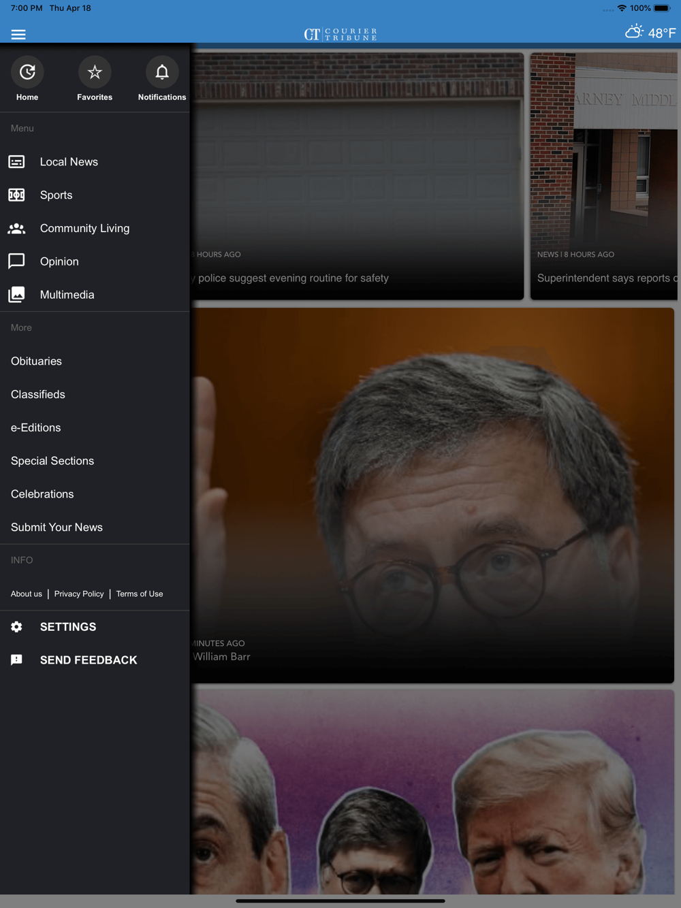The height and width of the screenshot is (908, 681).
Task: Open Notifications bell icon
Action: pos(162,72)
